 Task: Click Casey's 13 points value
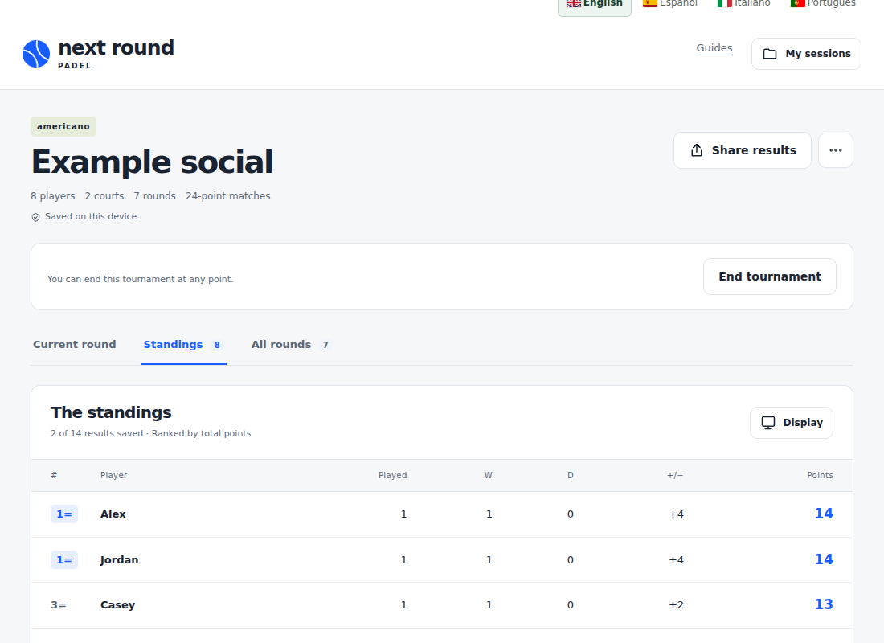tap(824, 604)
